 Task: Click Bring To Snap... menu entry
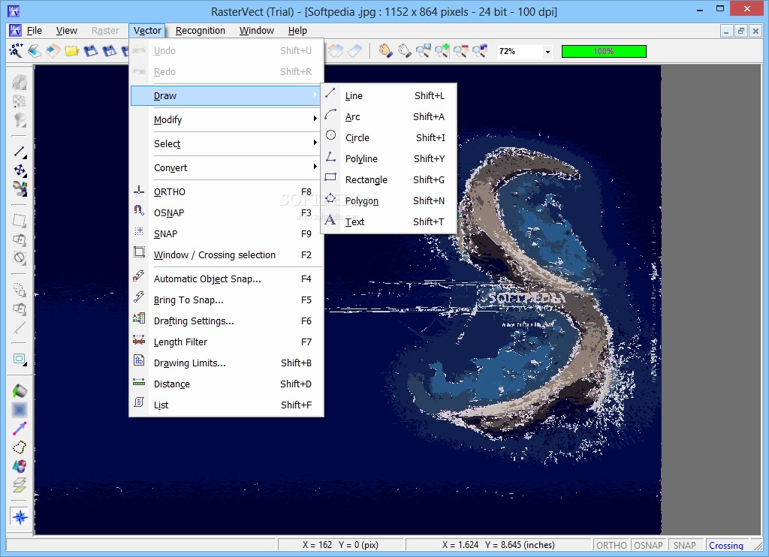tap(227, 300)
